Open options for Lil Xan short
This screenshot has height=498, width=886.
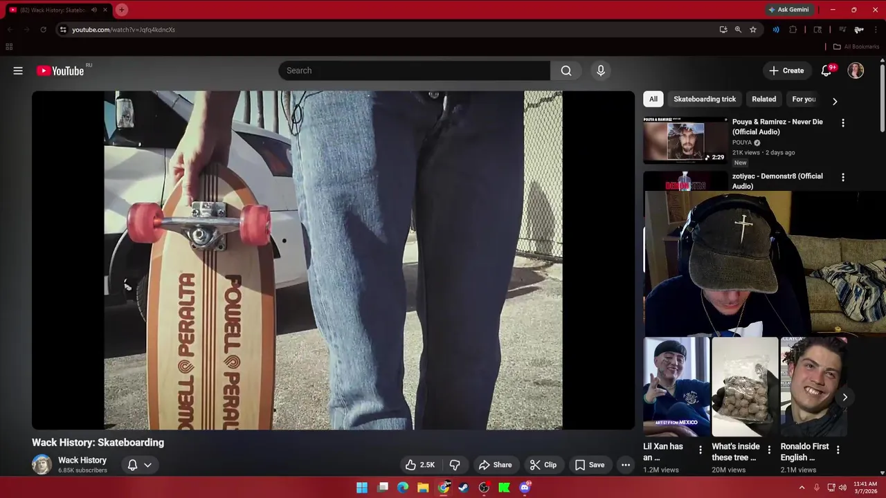coord(700,450)
